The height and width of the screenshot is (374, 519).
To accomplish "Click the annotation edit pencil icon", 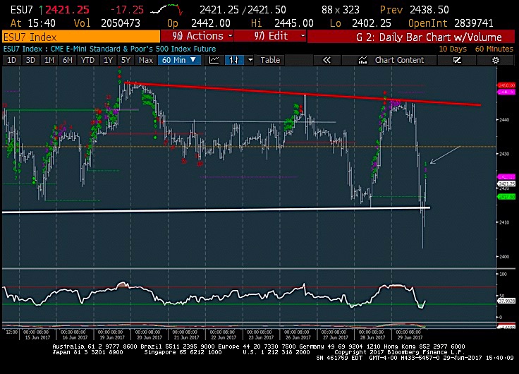I will point(457,60).
